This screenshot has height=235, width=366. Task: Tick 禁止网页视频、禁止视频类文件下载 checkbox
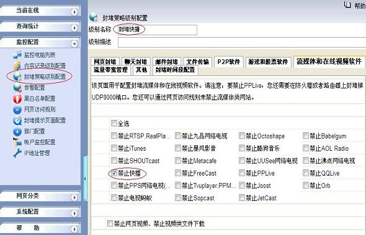110,223
